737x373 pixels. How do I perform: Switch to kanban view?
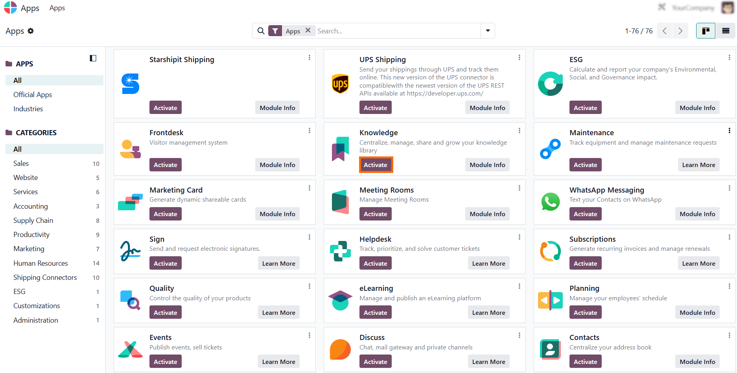pyautogui.click(x=706, y=31)
